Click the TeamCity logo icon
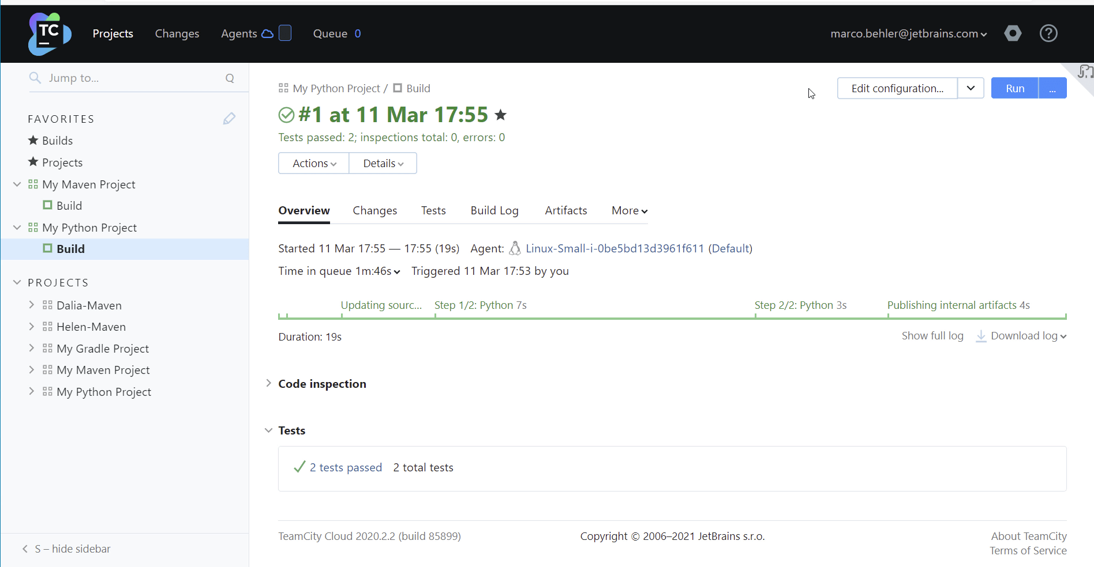1094x567 pixels. 50,34
